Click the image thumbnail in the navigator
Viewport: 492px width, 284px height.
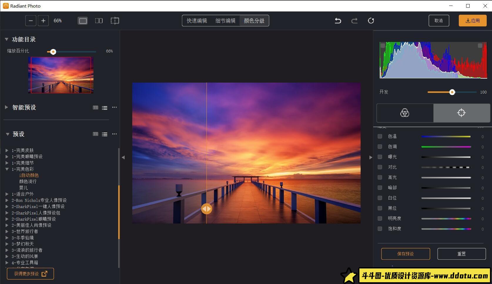[61, 75]
